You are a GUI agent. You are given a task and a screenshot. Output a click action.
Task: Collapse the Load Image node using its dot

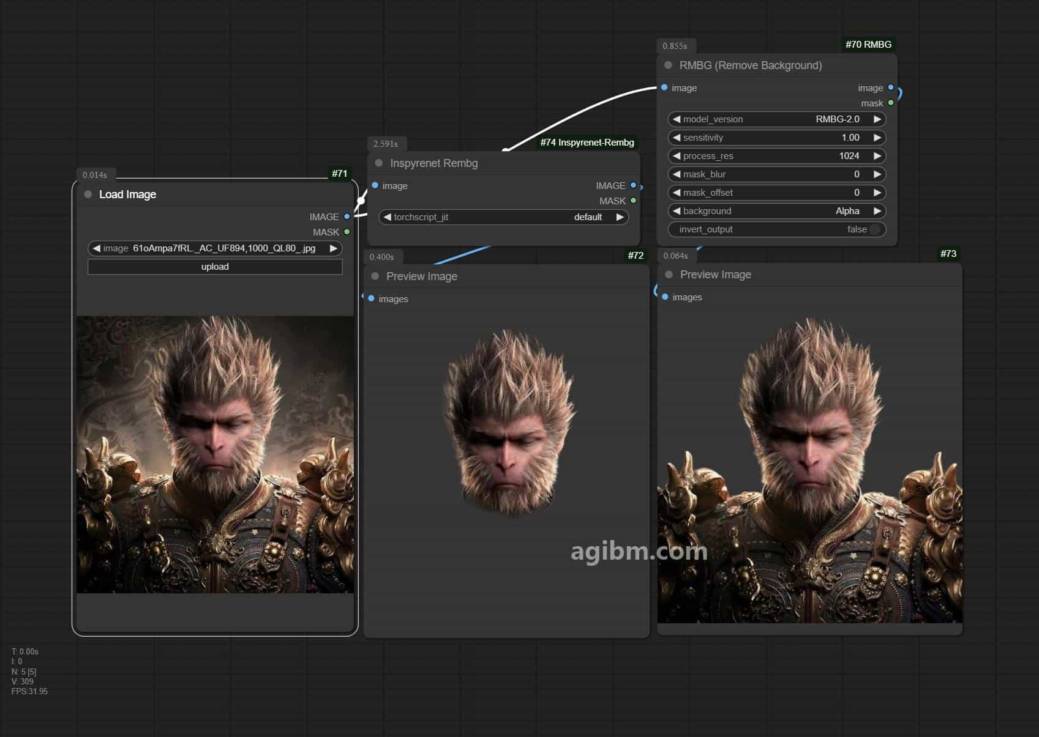pyautogui.click(x=88, y=194)
